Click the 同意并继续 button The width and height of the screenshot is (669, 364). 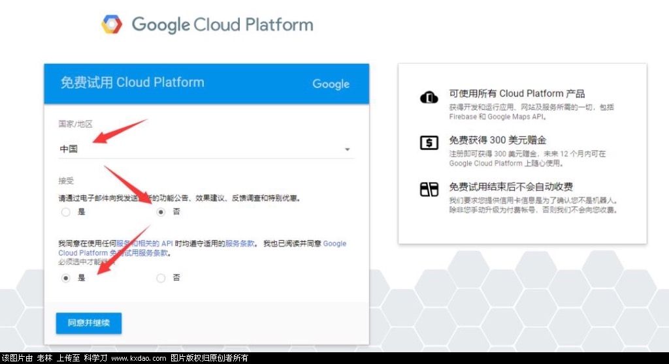click(x=89, y=323)
